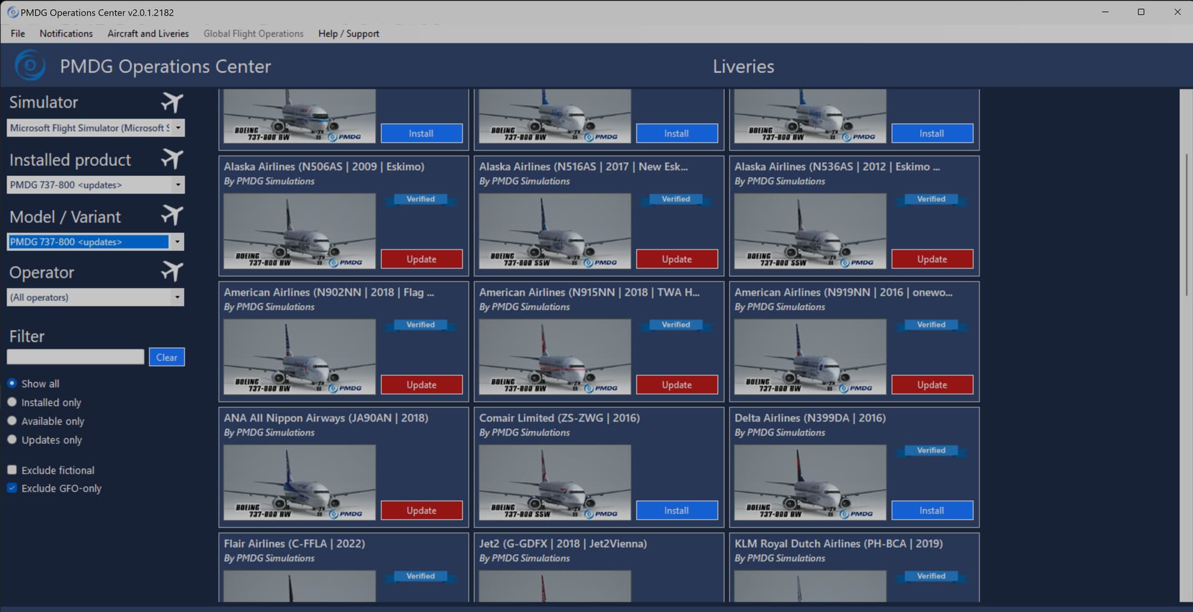
Task: Select the Updates only radio option
Action: click(x=12, y=440)
